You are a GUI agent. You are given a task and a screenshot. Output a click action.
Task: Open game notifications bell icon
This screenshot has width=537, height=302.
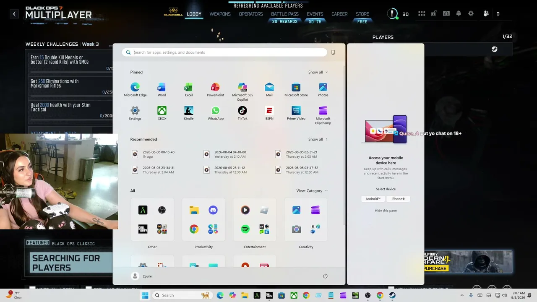pos(459,14)
